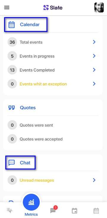Click the Quotes quotation-mark icon
The width and height of the screenshot is (107, 218).
pyautogui.click(x=12, y=108)
